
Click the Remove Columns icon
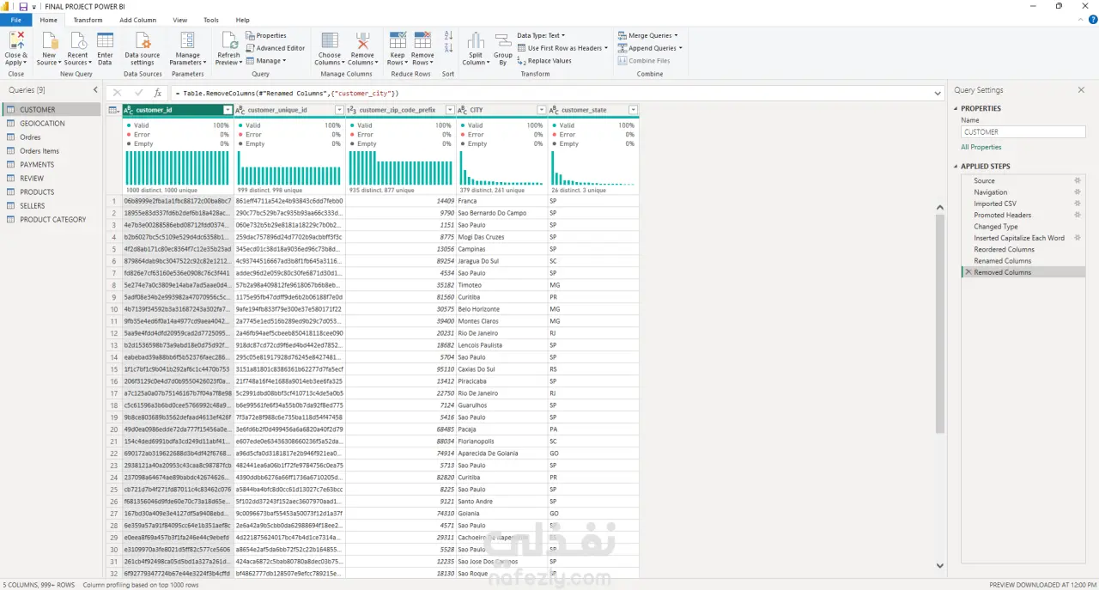362,41
